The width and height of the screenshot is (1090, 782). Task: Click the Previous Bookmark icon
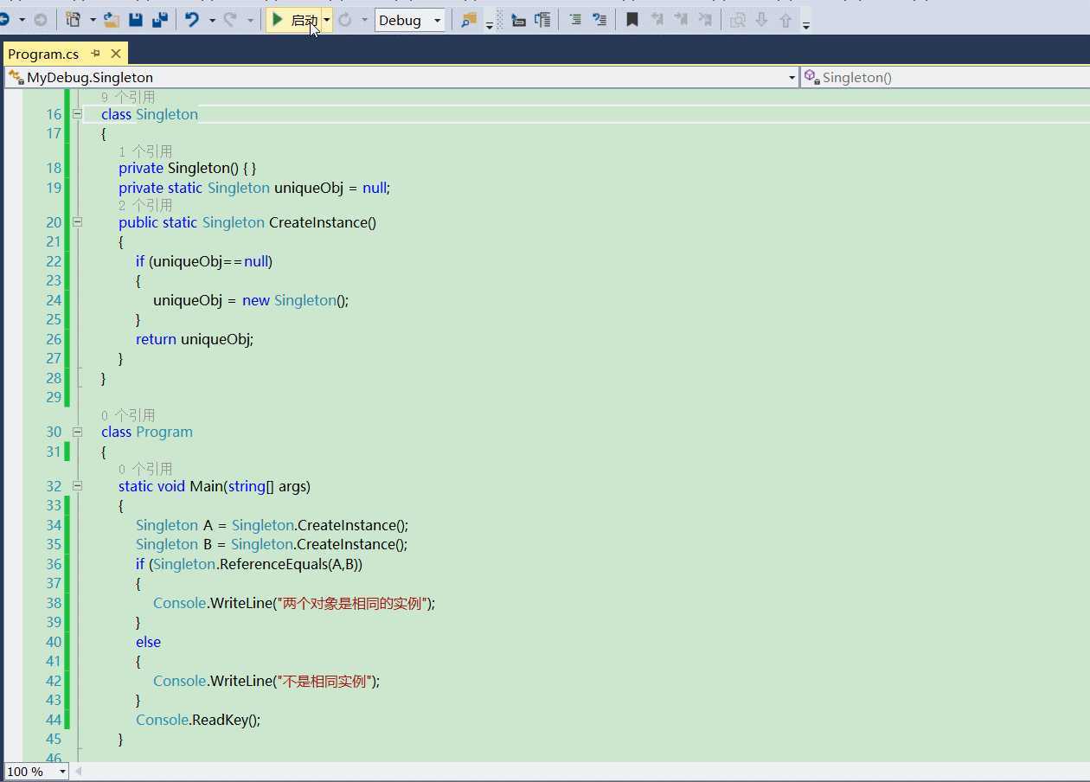[x=657, y=20]
